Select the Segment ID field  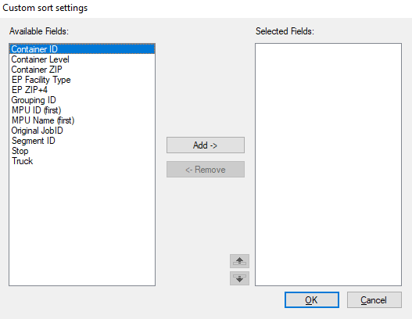[x=82, y=141]
